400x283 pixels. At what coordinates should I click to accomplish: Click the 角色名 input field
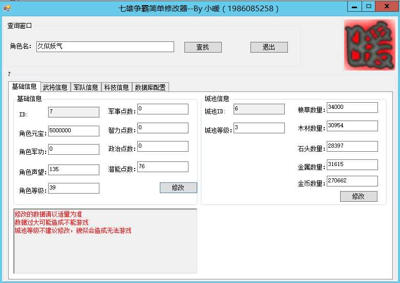pyautogui.click(x=104, y=46)
